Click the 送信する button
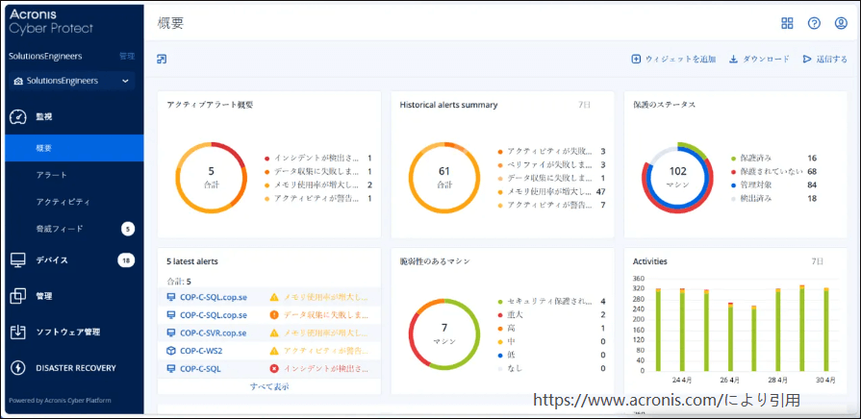861x419 pixels. click(x=824, y=60)
